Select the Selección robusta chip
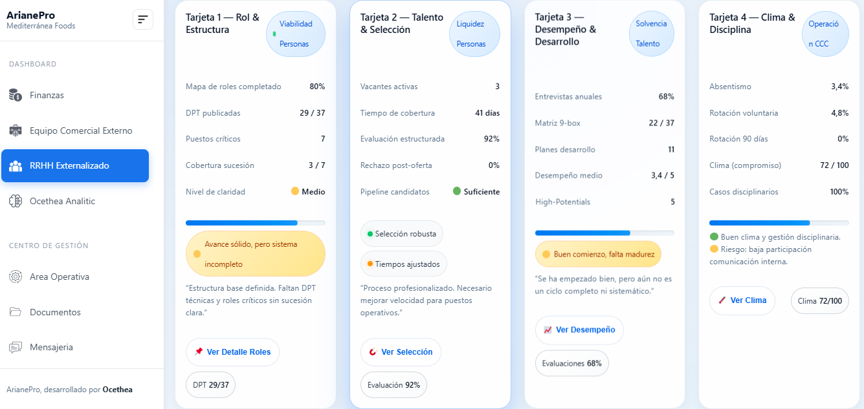Screen dimensions: 864x409 402,234
